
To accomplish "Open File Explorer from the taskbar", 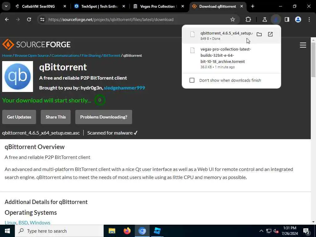I will point(112,231).
